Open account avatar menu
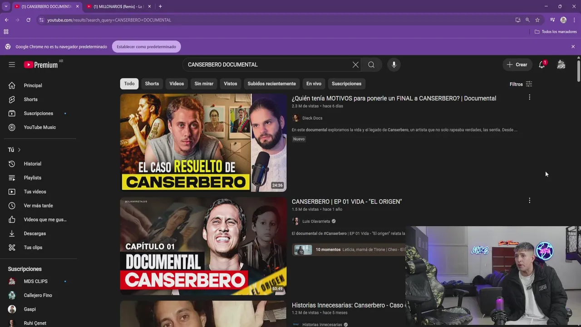 pos(561,64)
